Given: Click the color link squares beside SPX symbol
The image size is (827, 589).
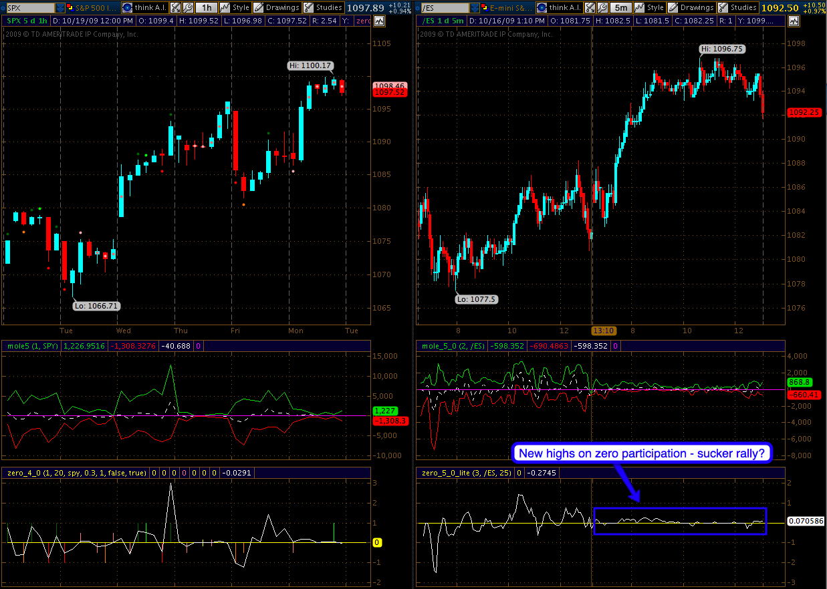Looking at the screenshot, I should point(70,7).
